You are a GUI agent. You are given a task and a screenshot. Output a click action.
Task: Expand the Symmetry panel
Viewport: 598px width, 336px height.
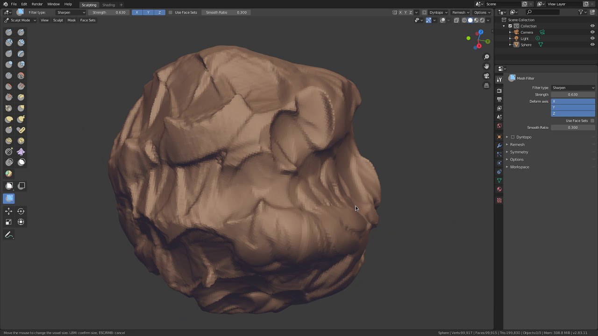(x=519, y=152)
